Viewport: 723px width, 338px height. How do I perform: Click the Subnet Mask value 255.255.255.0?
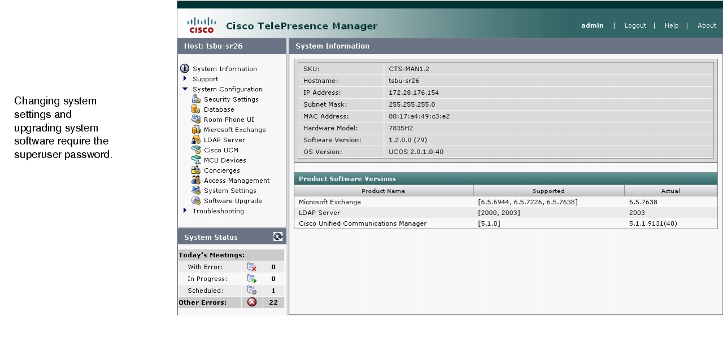(412, 104)
